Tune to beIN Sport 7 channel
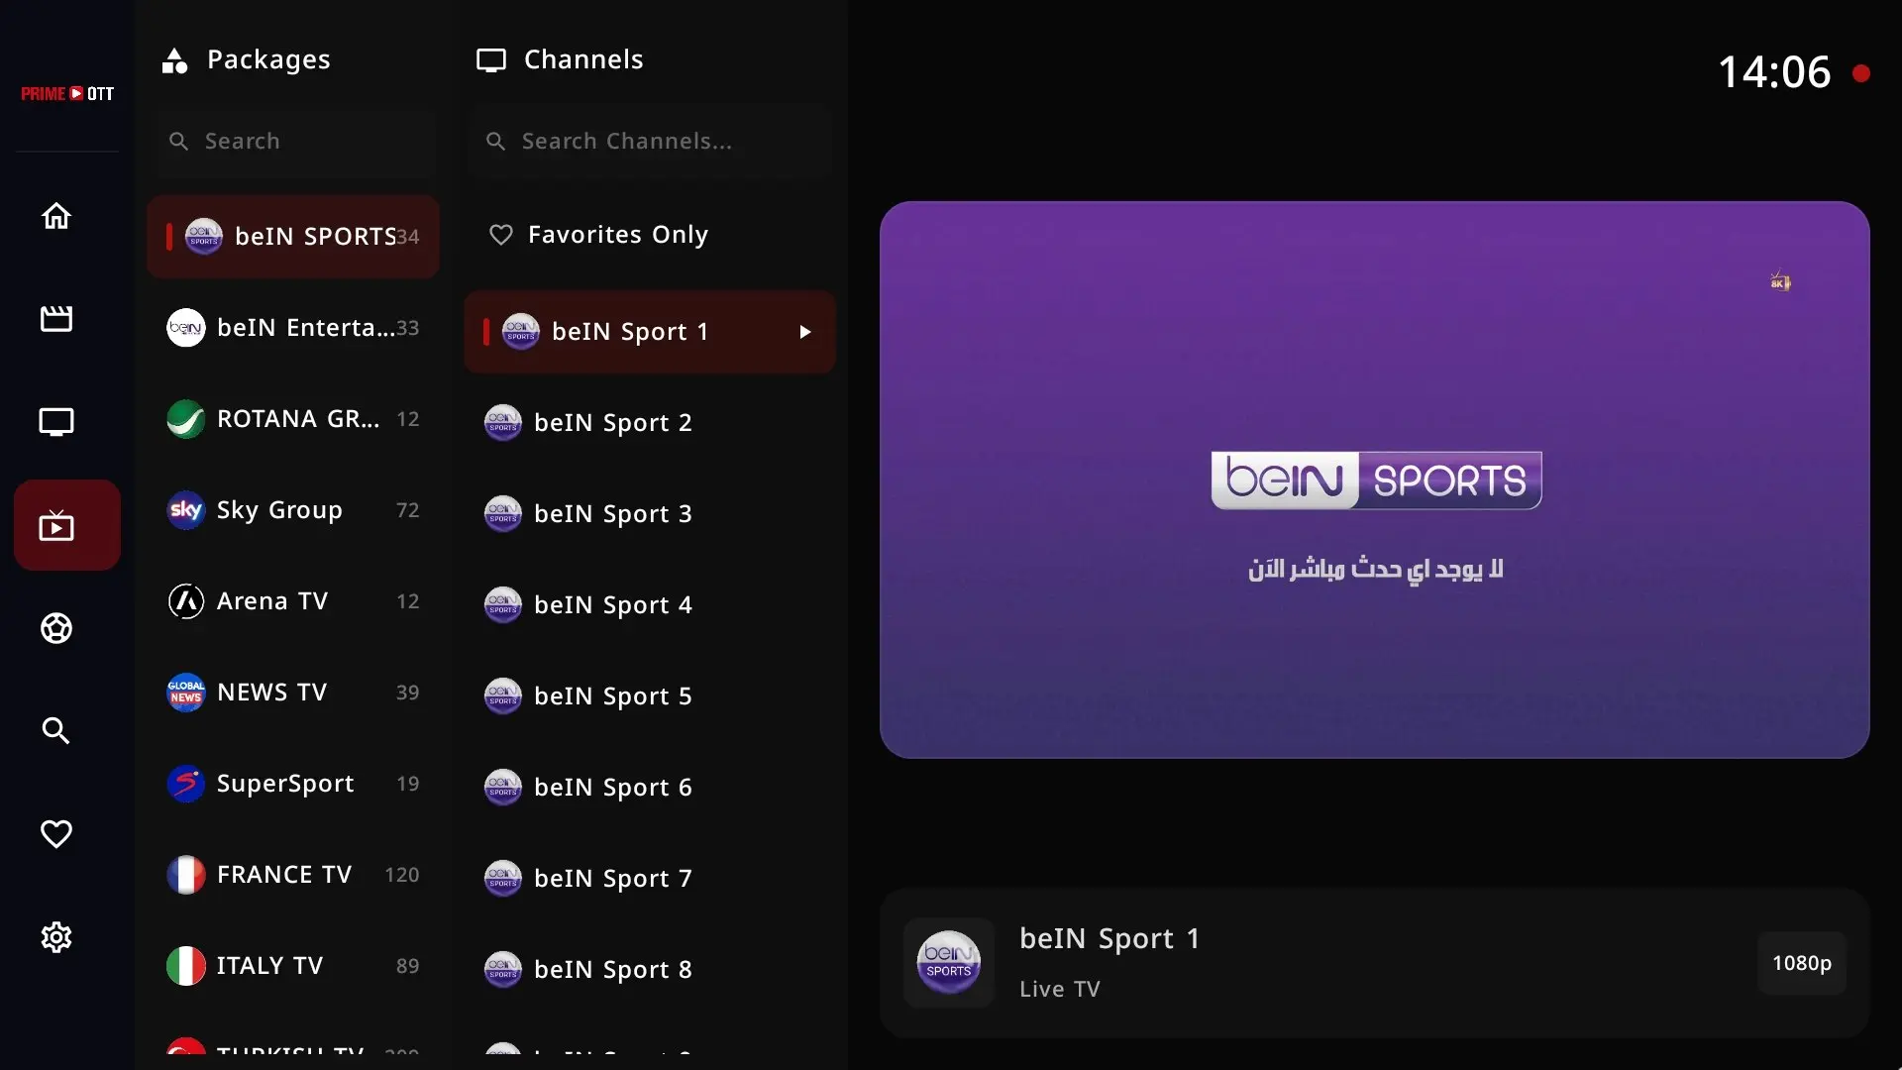This screenshot has width=1902, height=1070. click(650, 879)
